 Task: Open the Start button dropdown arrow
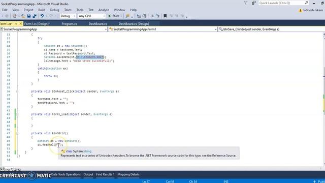point(121,16)
